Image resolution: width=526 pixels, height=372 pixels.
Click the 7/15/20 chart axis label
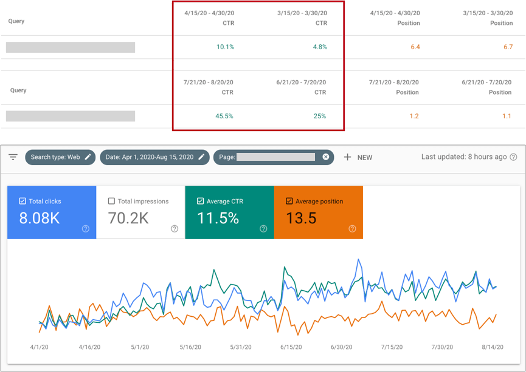tap(392, 347)
